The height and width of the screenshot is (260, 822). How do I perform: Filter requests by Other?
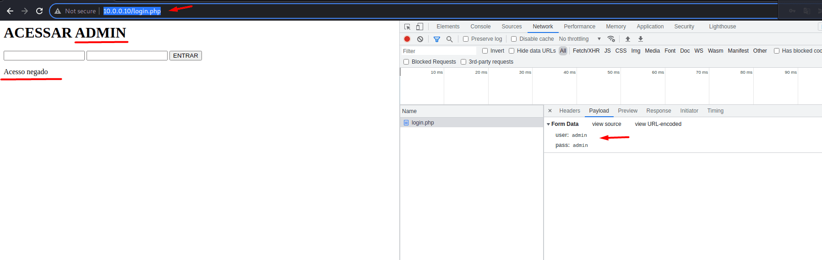(x=760, y=51)
